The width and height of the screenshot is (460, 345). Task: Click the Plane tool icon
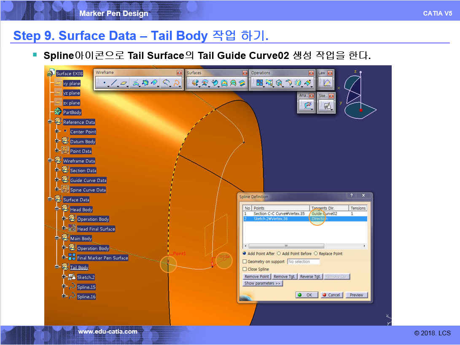pyautogui.click(x=124, y=83)
